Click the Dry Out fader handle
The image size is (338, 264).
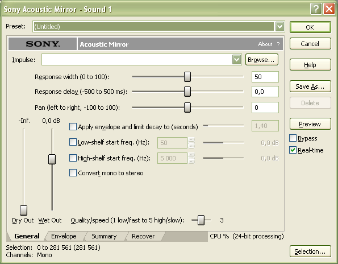23,211
